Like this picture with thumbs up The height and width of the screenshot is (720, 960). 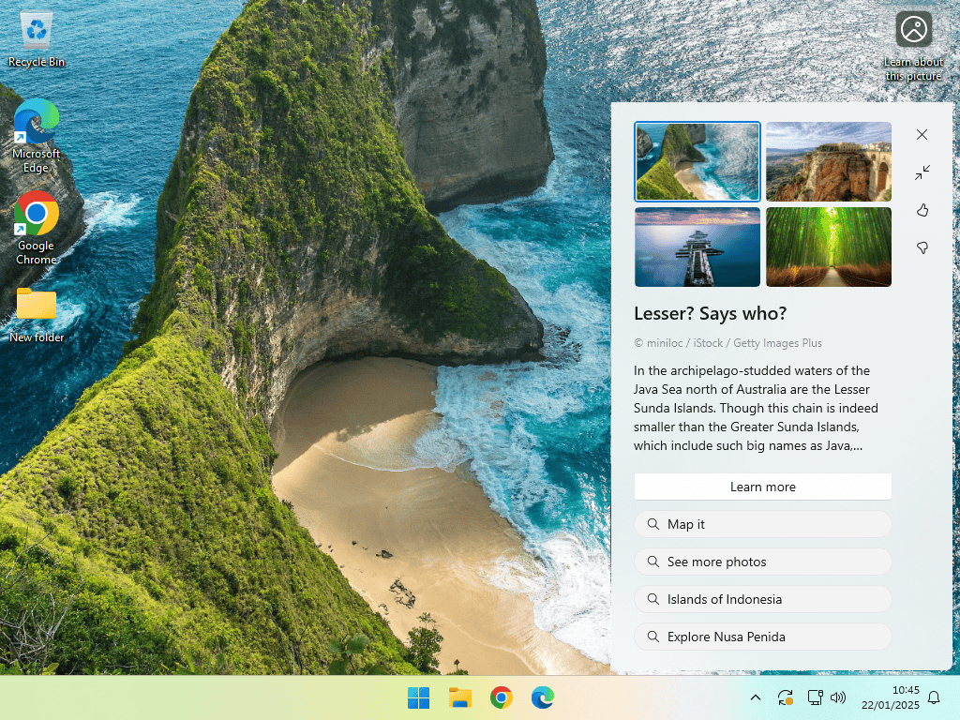point(922,210)
